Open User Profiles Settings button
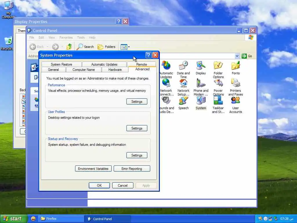Screen dimensions: 297x223 [137, 128]
